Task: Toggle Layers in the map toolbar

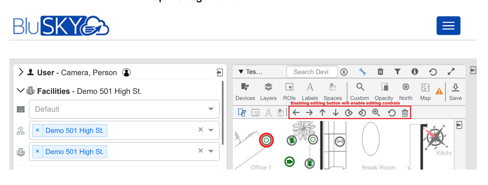Action: (268, 91)
